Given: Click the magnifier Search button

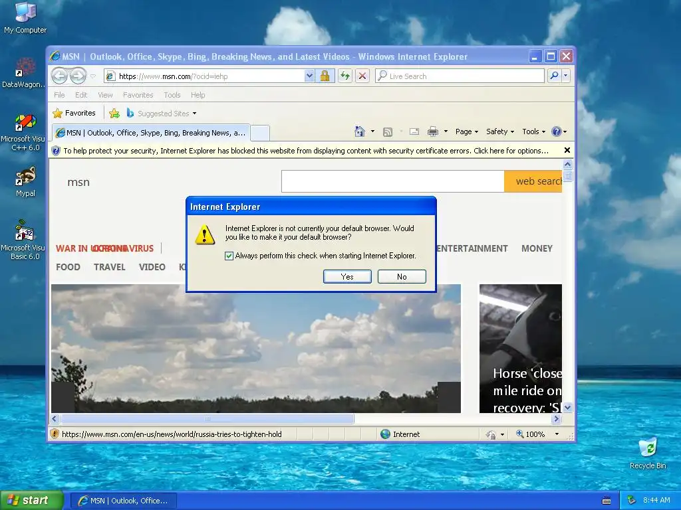Looking at the screenshot, I should tap(554, 76).
